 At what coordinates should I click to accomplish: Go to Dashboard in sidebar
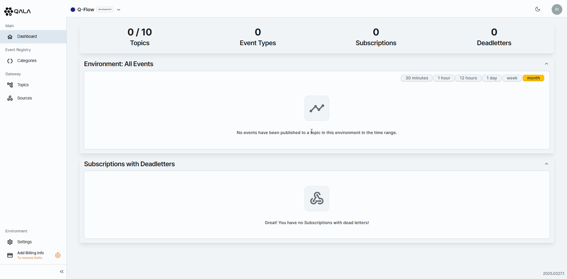pos(27,37)
